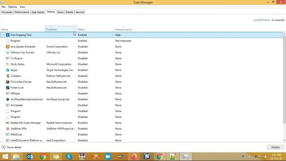Select the Realtek Semiconductor cell

click(59, 123)
